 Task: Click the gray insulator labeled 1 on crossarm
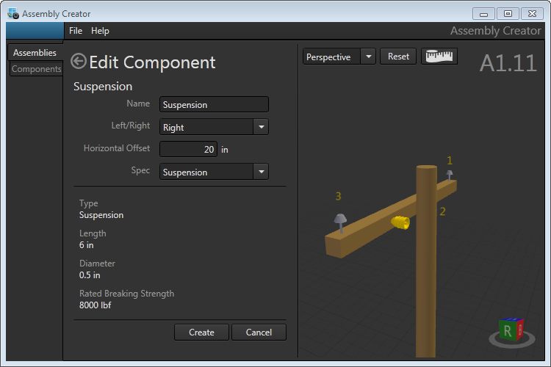coord(450,175)
